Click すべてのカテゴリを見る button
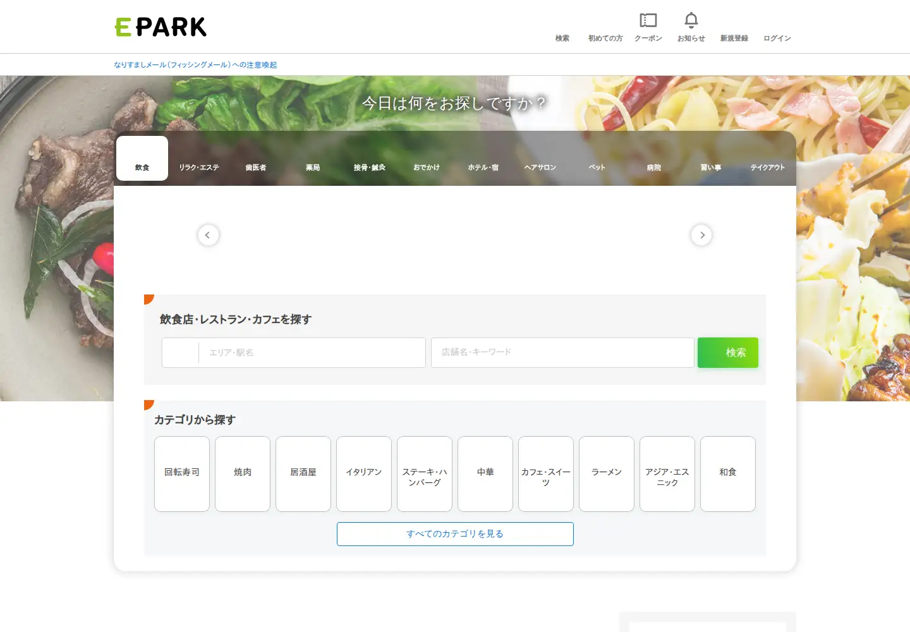Screen dimensions: 910x632 point(455,534)
